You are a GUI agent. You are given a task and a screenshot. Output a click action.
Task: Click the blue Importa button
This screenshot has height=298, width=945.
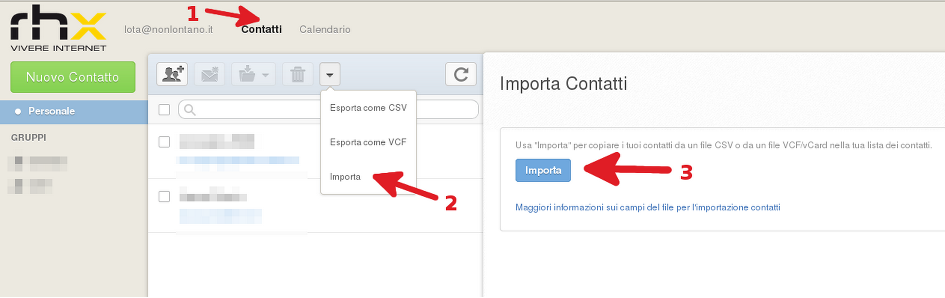(x=543, y=170)
